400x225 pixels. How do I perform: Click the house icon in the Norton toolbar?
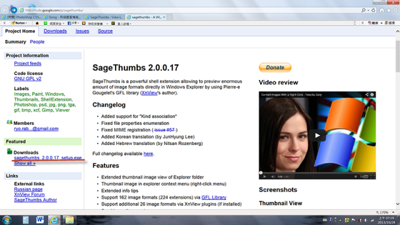(x=37, y=23)
